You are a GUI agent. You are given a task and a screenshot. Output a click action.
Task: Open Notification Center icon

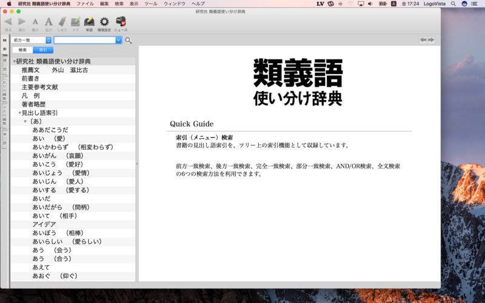tap(474, 4)
